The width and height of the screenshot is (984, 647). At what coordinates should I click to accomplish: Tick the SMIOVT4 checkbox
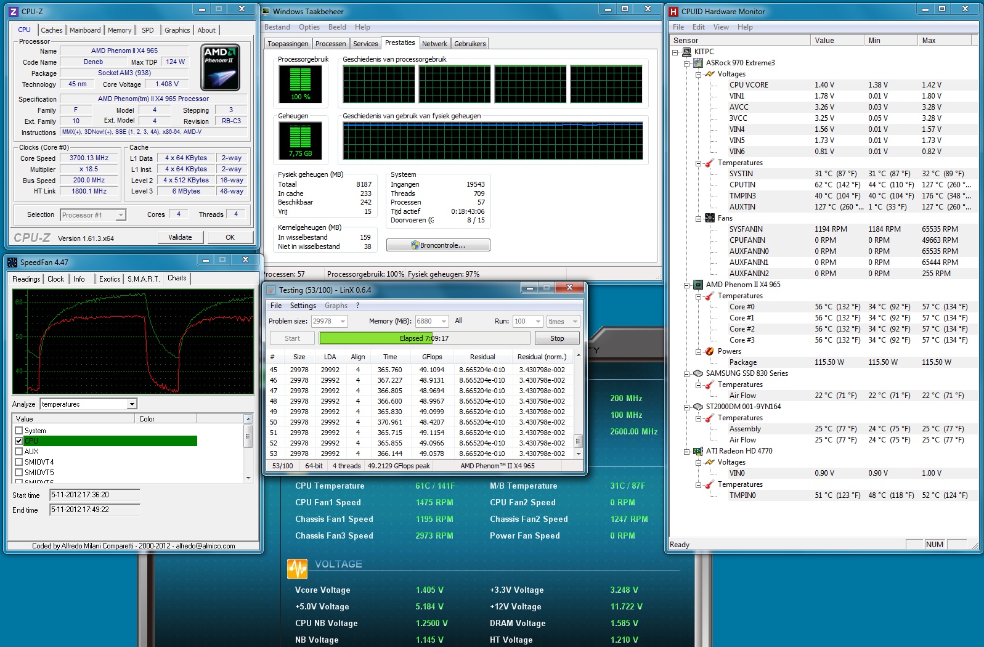pos(19,462)
